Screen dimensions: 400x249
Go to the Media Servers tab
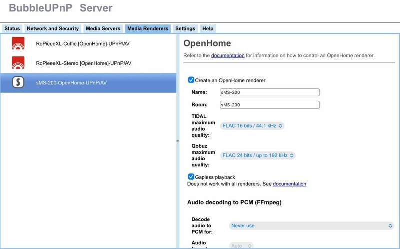pyautogui.click(x=102, y=29)
